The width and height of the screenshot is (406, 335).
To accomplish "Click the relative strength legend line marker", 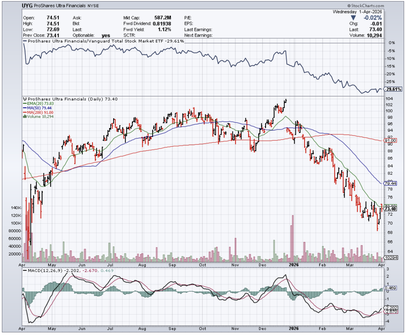I will coord(25,41).
